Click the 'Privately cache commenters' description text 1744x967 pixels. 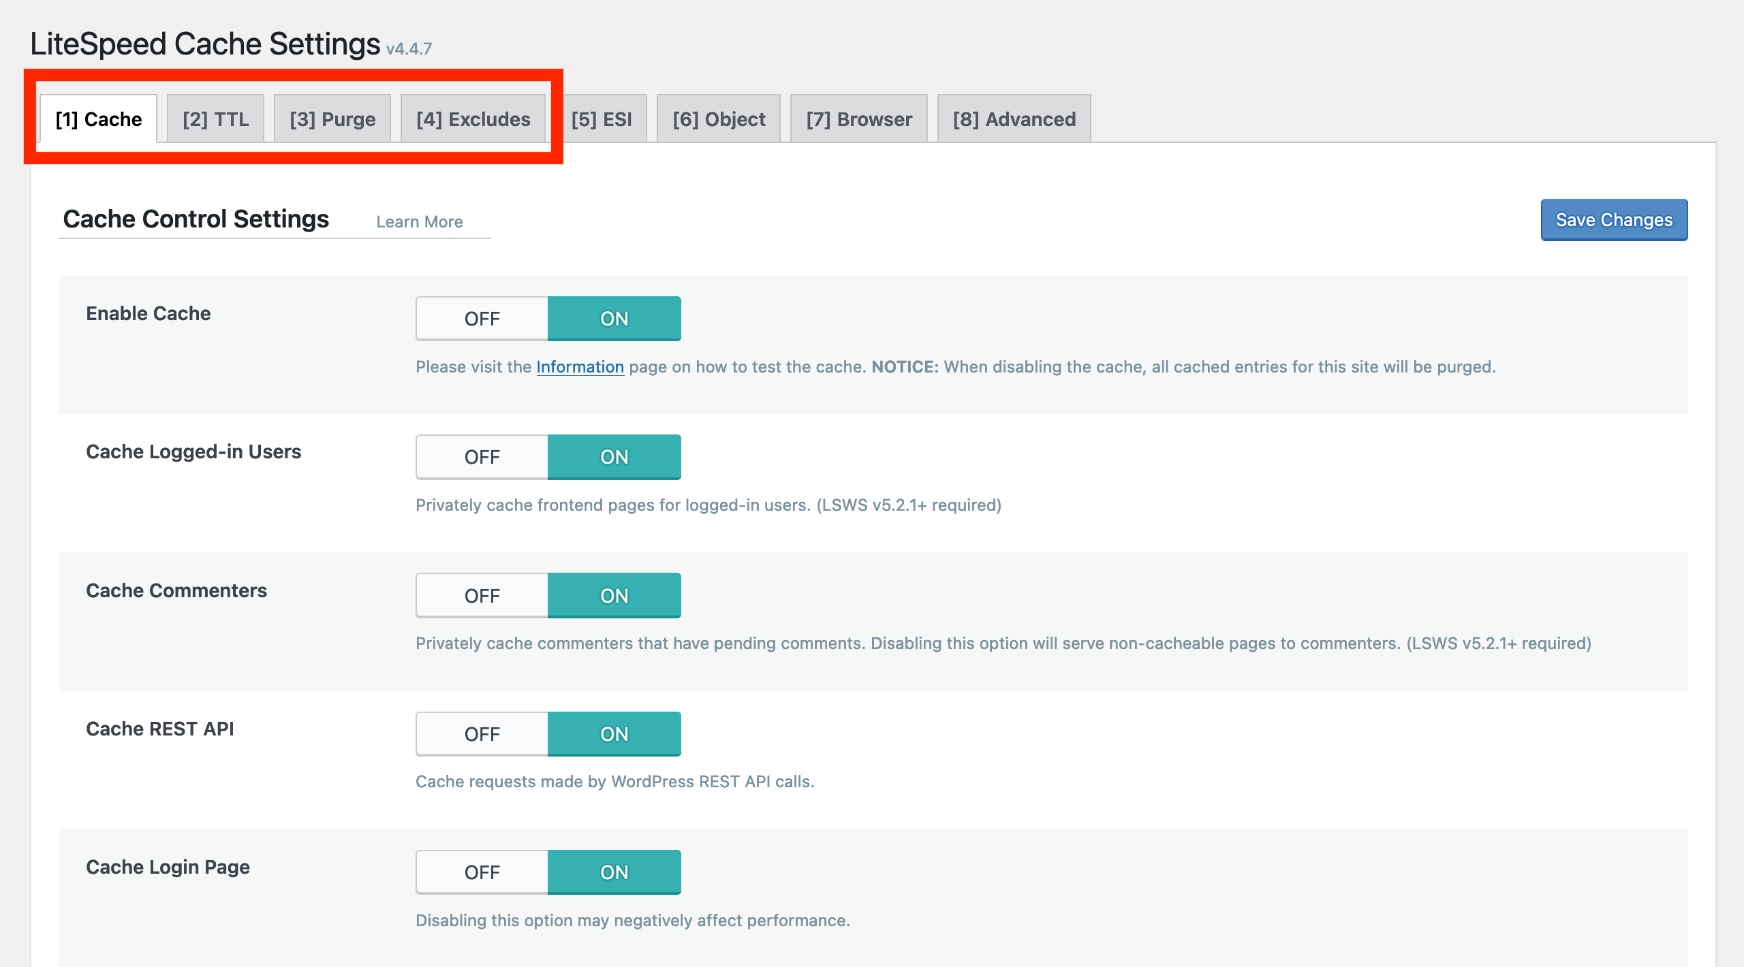coord(1003,644)
